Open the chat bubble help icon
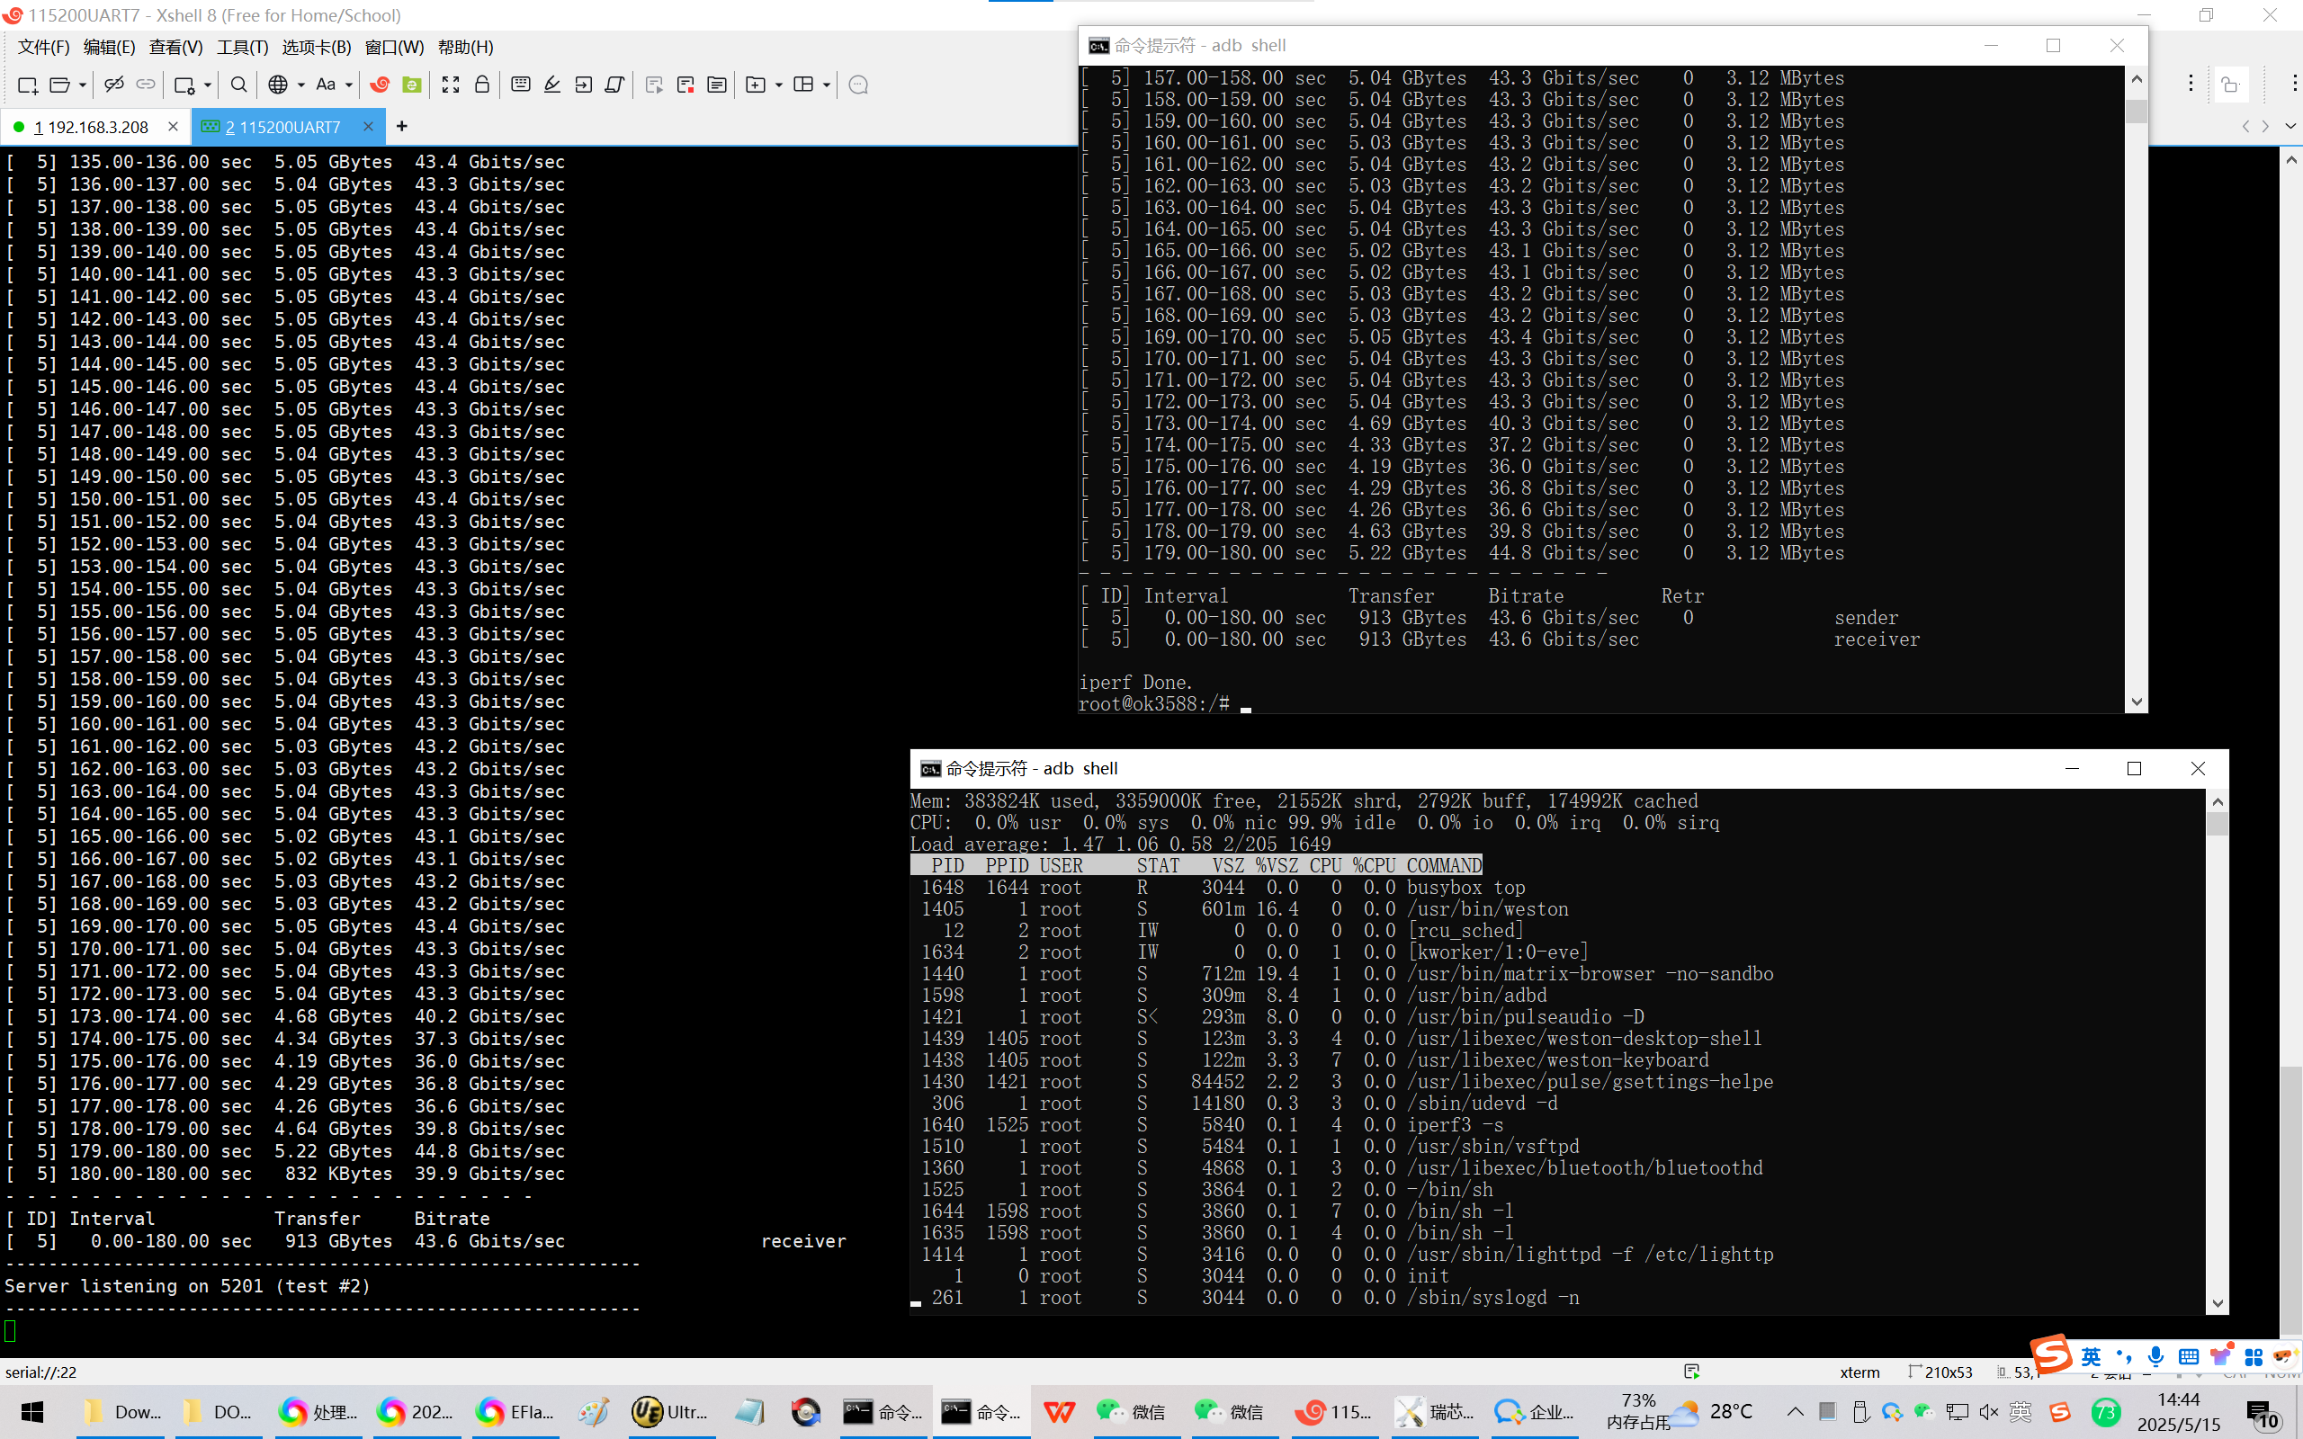The image size is (2303, 1439). [857, 85]
